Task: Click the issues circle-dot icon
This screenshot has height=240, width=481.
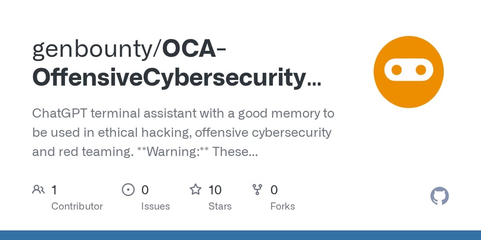Action: click(128, 189)
